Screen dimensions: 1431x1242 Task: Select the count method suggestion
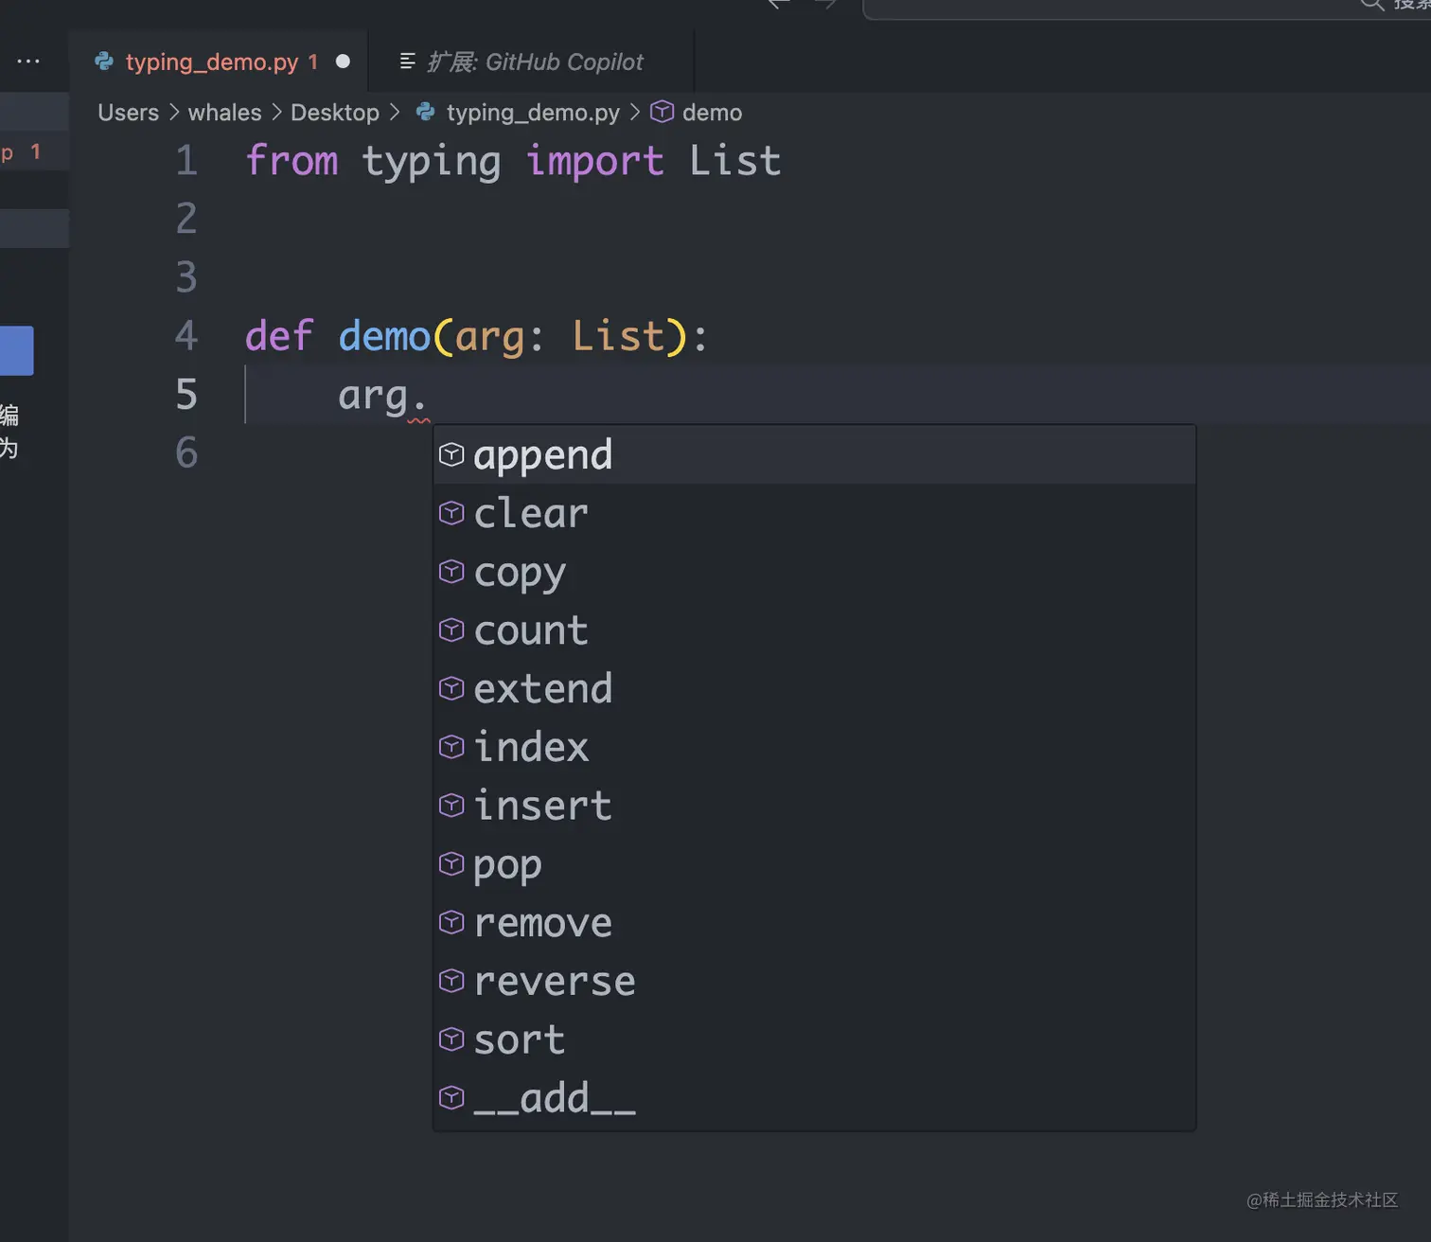point(814,630)
